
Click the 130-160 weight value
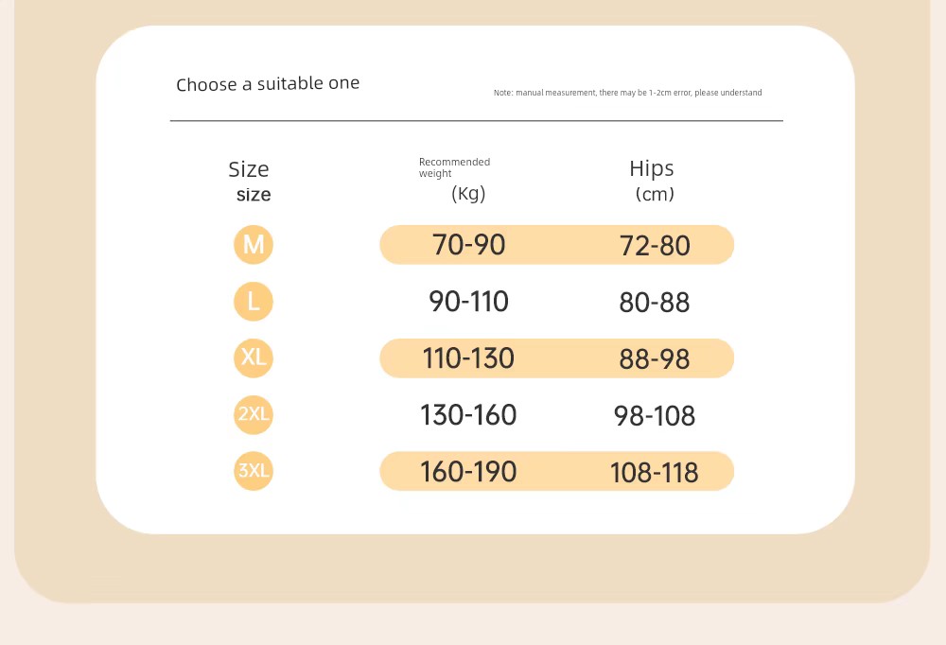[x=468, y=414]
